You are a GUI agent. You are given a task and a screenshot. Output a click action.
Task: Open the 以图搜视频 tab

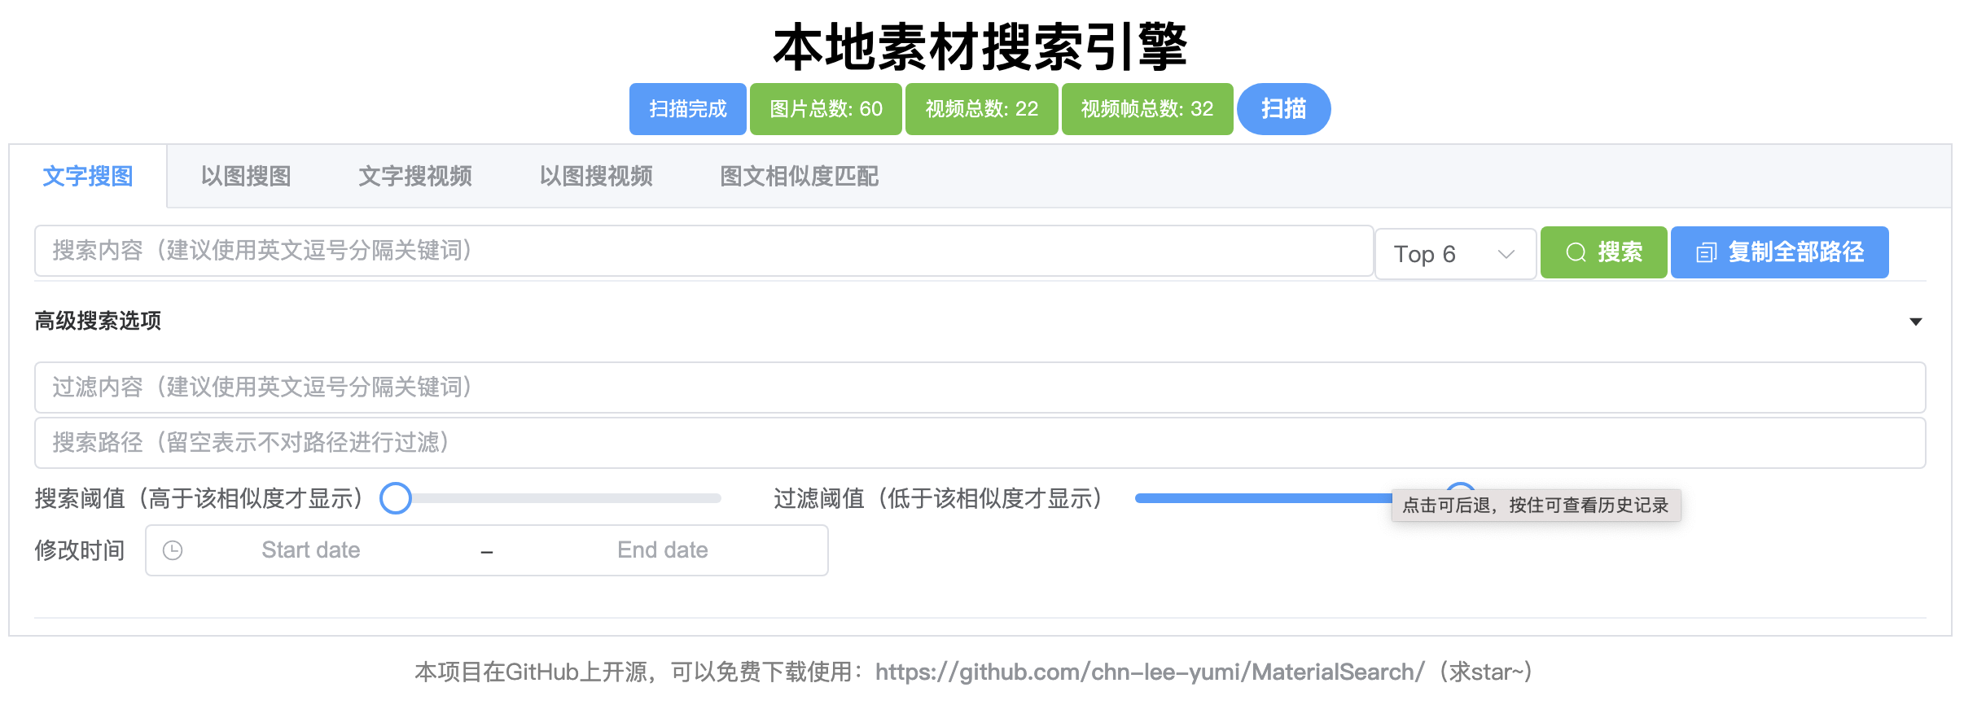(x=596, y=176)
